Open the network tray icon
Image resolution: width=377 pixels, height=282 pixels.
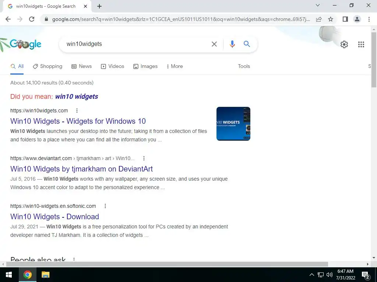pos(321,275)
